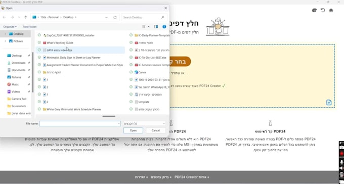344x184 pixels.
Task: Expand the address bar path history
Action: pyautogui.click(x=106, y=17)
